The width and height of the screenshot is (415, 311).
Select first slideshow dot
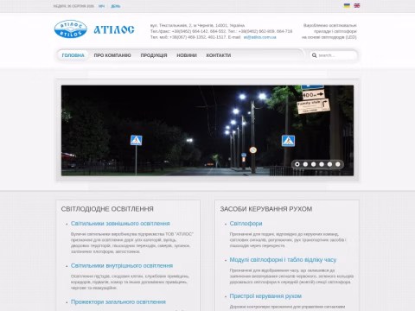tap(297, 164)
